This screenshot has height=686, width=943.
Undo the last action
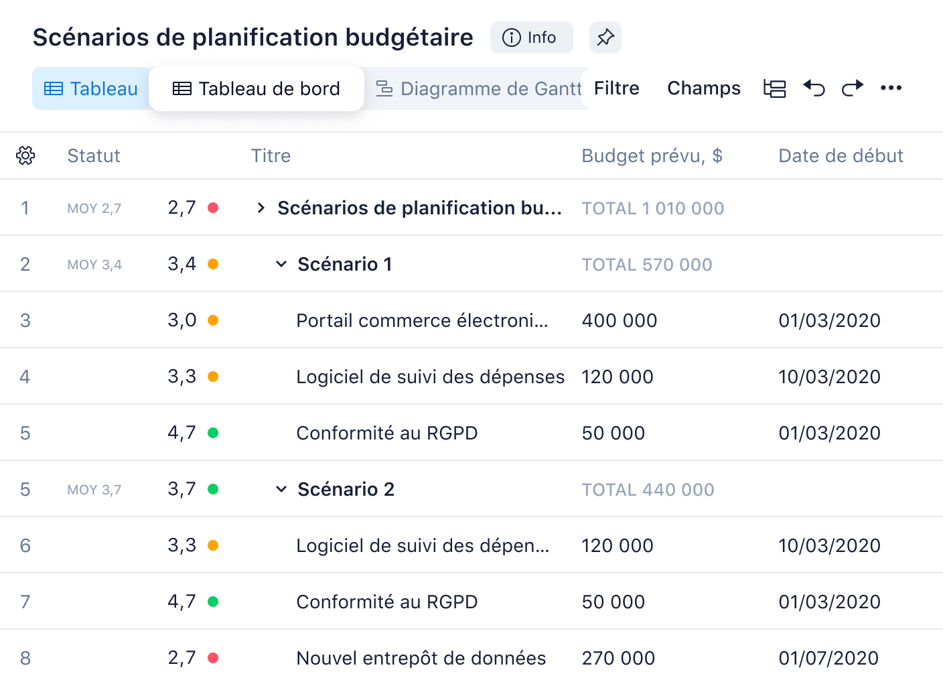click(814, 88)
